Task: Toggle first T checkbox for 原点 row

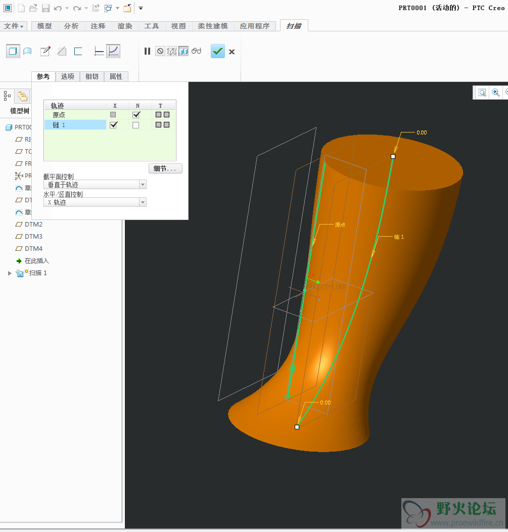Action: pyautogui.click(x=158, y=115)
